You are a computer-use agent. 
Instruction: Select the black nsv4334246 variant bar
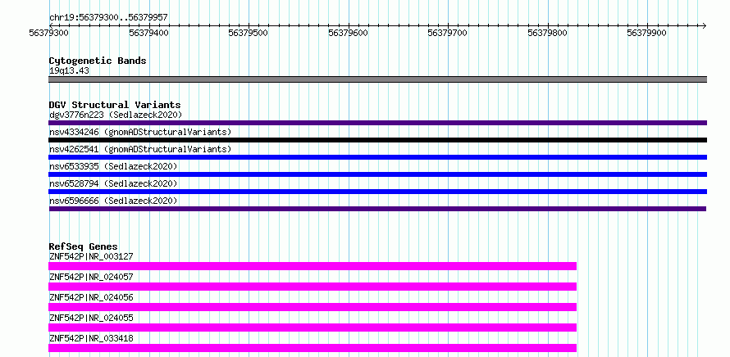tap(377, 140)
